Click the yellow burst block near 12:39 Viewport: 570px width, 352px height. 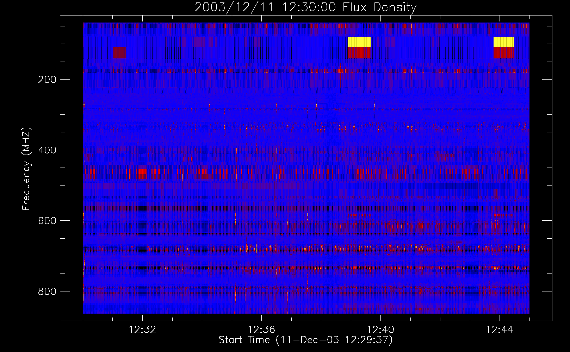(359, 42)
